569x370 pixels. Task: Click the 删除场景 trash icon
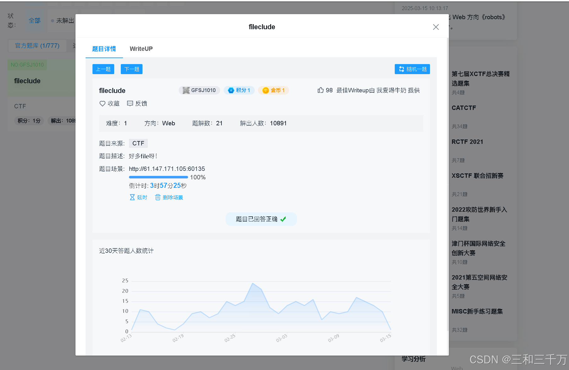click(x=158, y=197)
